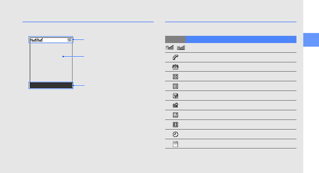Image resolution: width=319 pixels, height=173 pixels.
Task: Select the call in progress handset icon
Action: click(175, 57)
